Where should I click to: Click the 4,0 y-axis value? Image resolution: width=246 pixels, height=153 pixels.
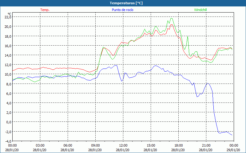click(9, 103)
